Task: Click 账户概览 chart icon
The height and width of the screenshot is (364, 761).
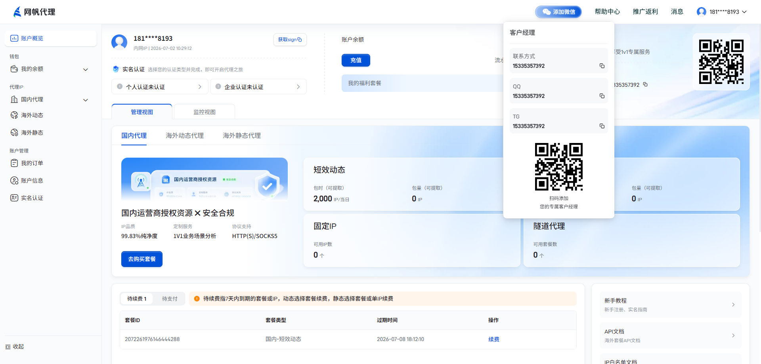Action: pyautogui.click(x=14, y=38)
